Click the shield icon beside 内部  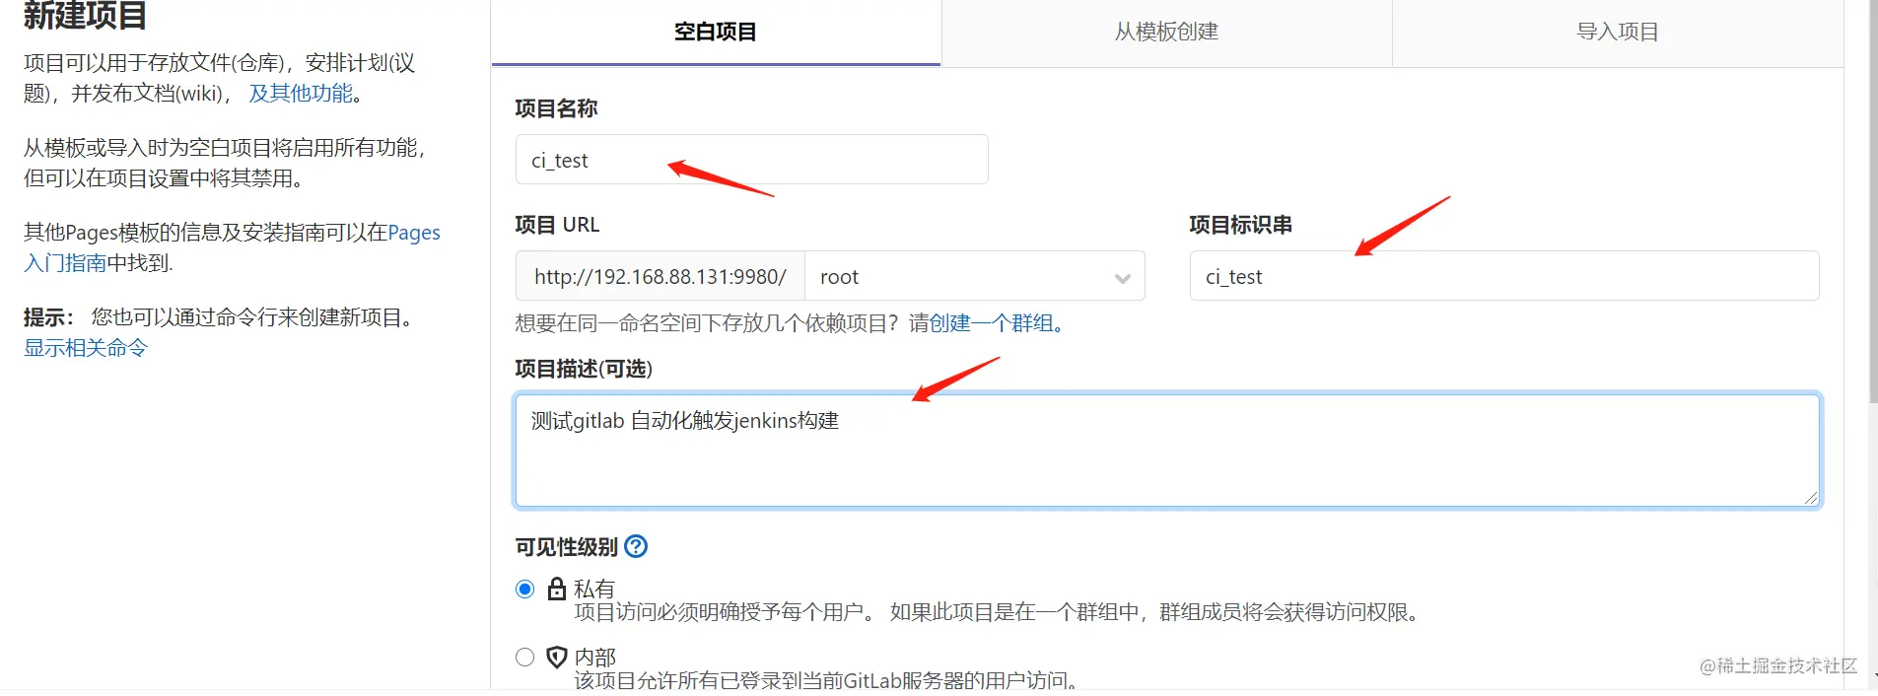click(557, 657)
